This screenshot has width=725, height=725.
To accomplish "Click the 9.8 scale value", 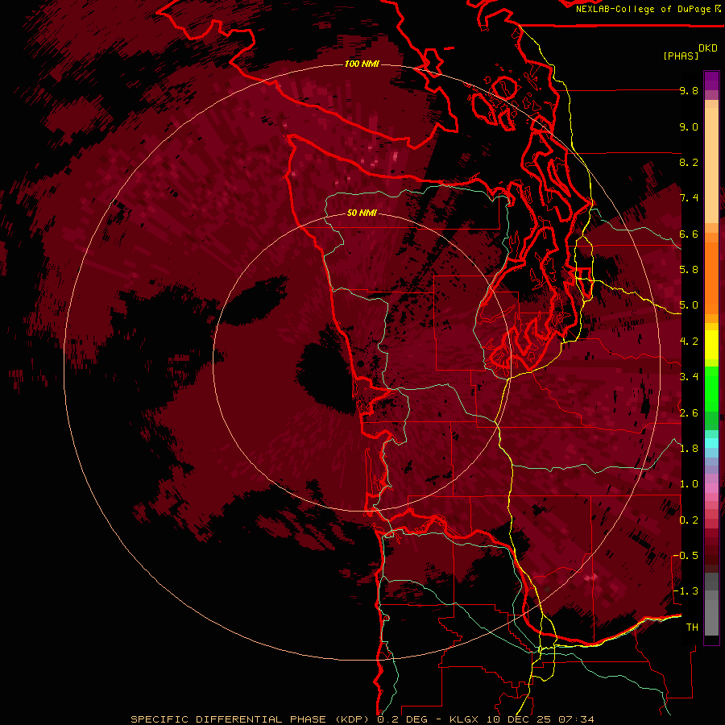I will pyautogui.click(x=689, y=91).
